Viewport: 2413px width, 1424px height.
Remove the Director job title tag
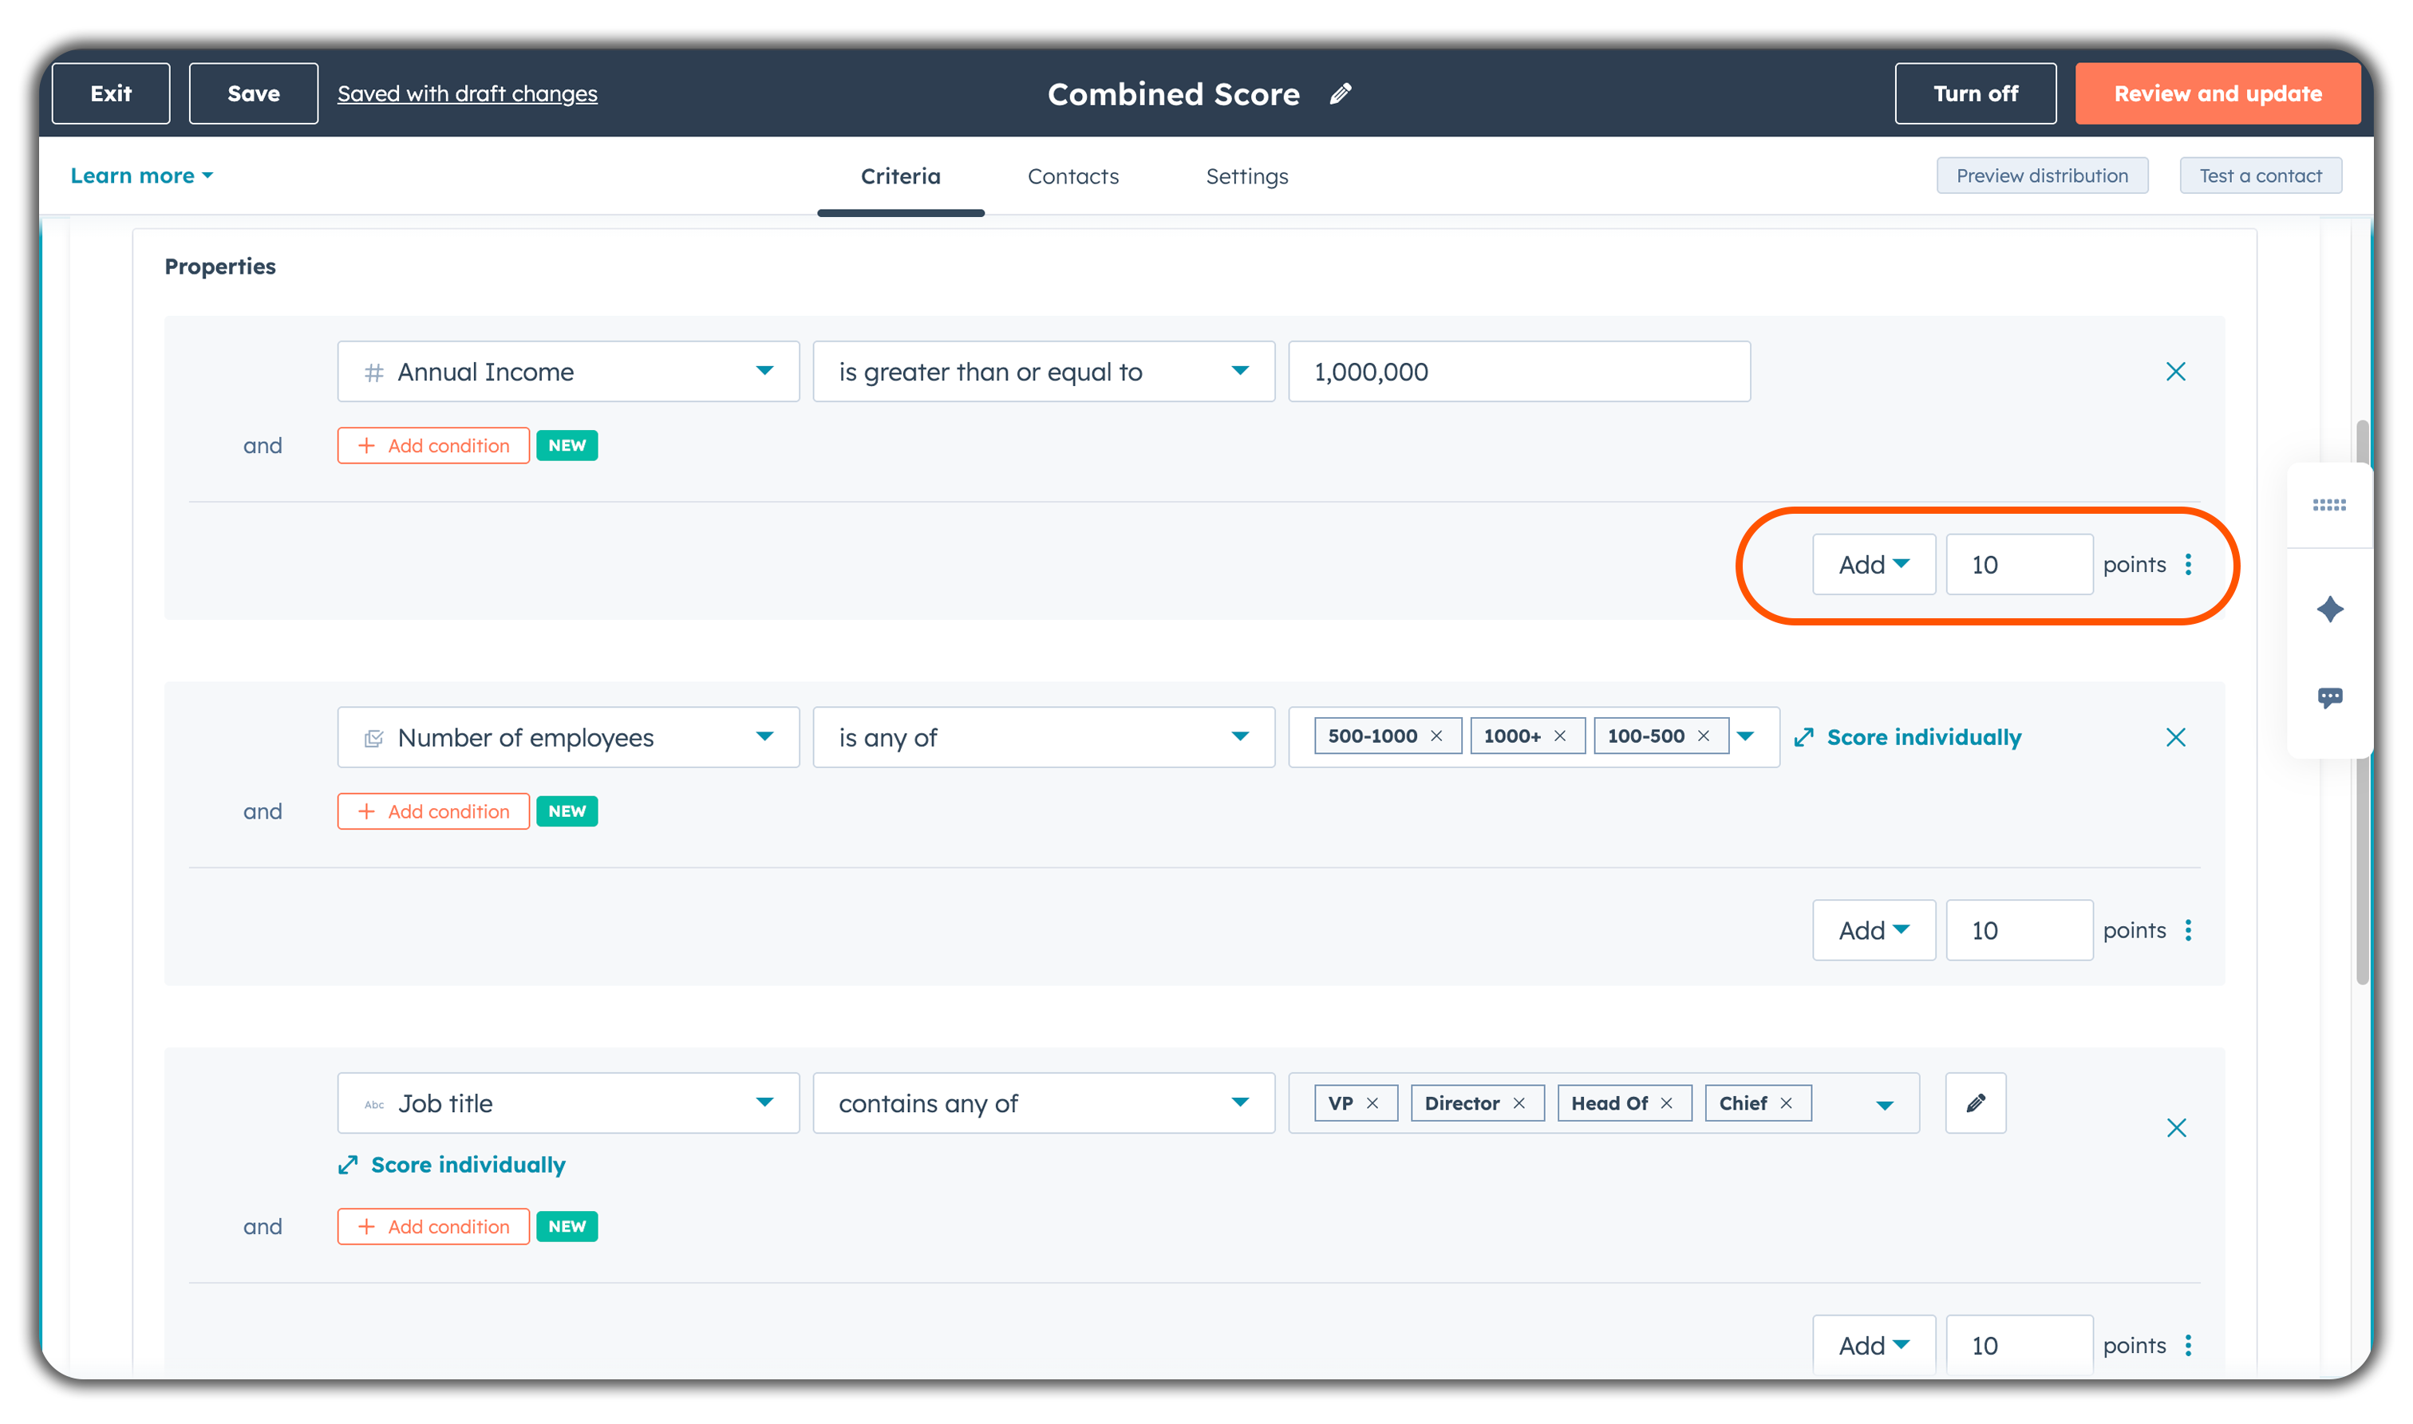coord(1518,1103)
